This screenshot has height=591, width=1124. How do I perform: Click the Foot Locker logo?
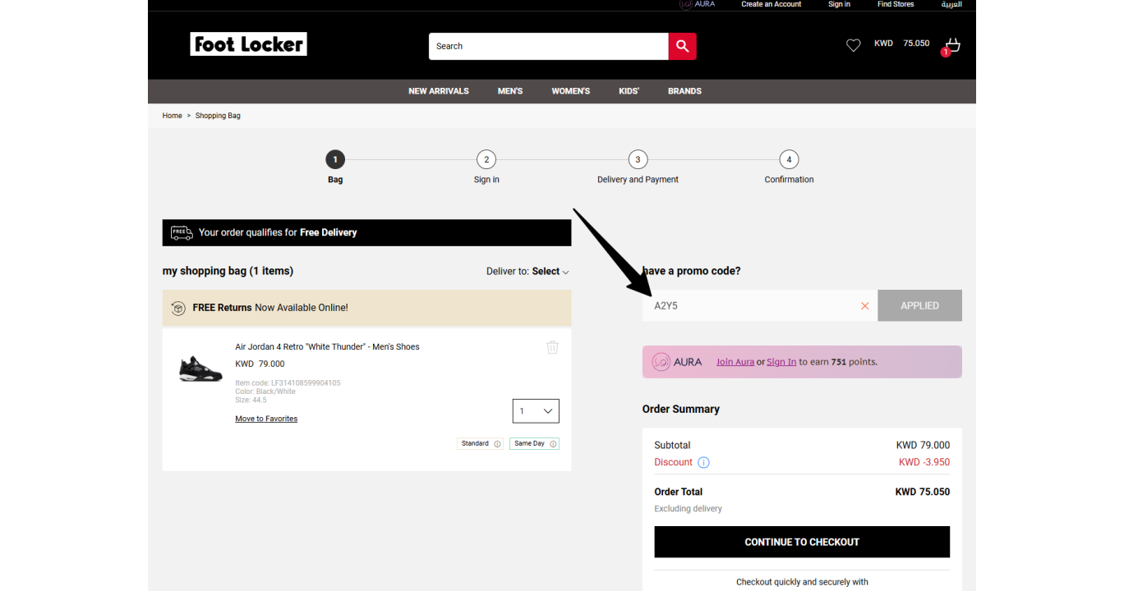[248, 44]
